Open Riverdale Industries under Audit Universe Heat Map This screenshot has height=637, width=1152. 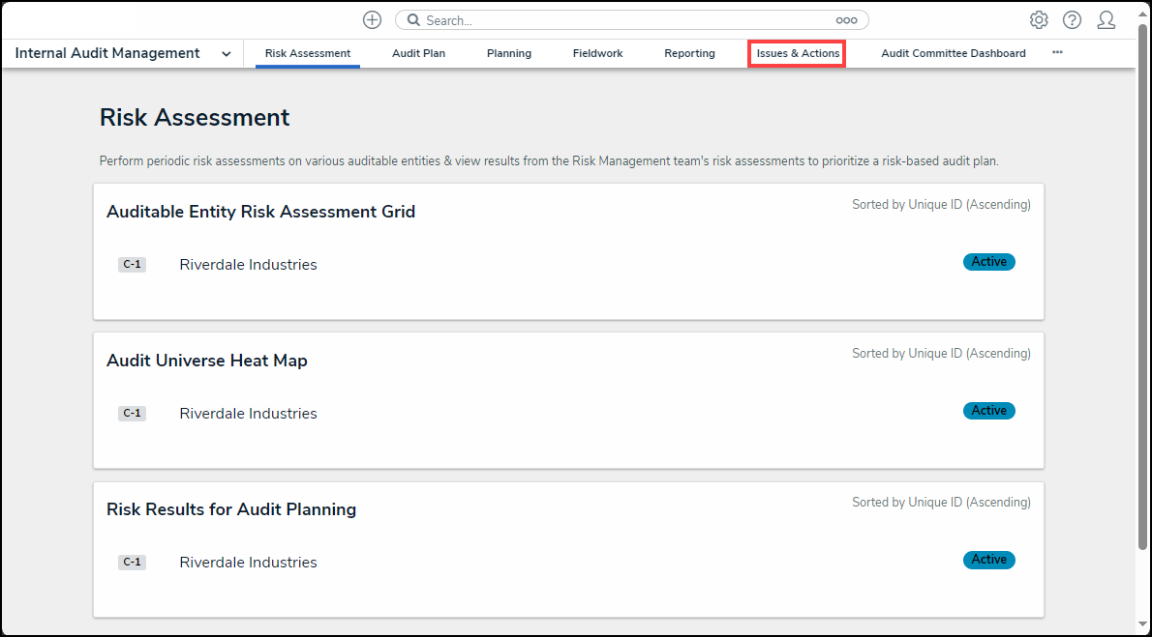click(x=248, y=414)
